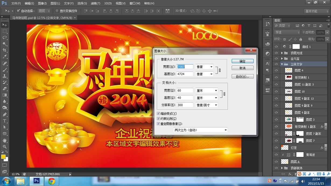Screen dimensions: 331x186
Task: Enable 显示变换控件 checkbox
Action: pyautogui.click(x=57, y=11)
